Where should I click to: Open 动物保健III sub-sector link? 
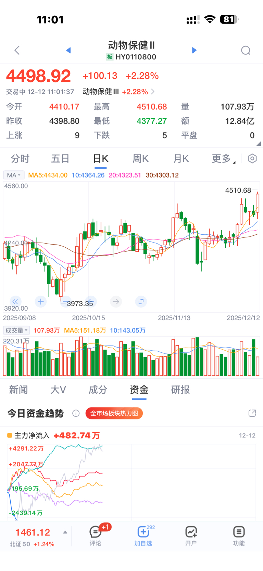(118, 92)
